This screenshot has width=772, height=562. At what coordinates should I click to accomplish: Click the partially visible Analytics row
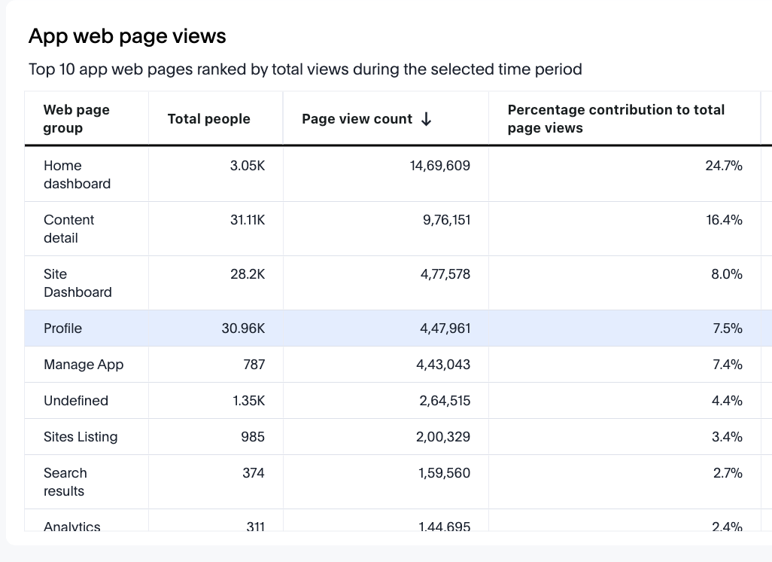[x=72, y=526]
